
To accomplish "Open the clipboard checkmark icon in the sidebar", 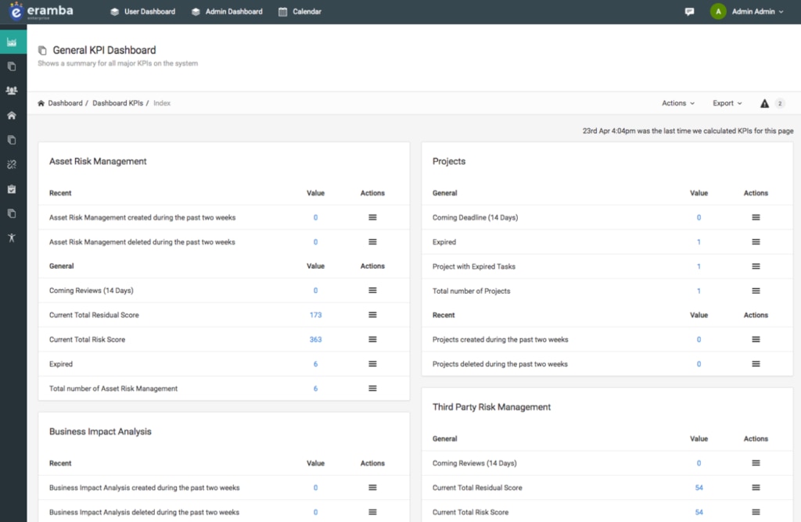I will 12,189.
